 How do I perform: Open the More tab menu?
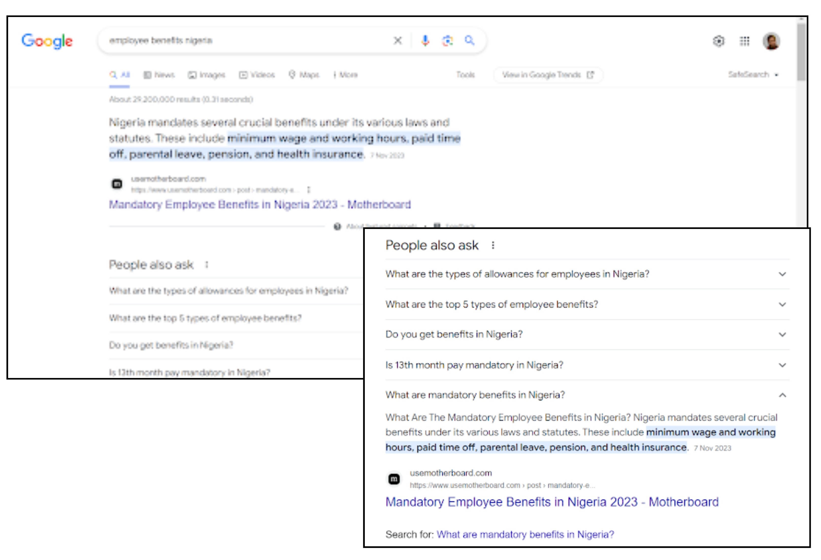pos(346,75)
